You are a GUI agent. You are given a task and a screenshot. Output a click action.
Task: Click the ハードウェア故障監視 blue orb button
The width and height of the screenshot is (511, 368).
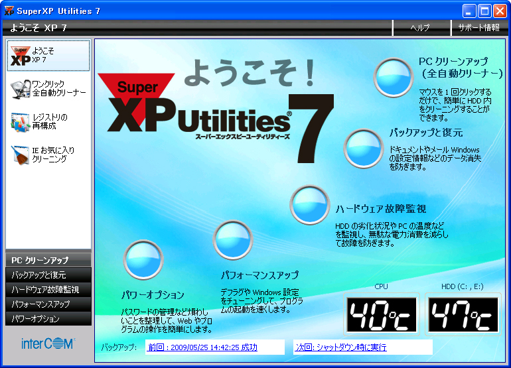(310, 205)
